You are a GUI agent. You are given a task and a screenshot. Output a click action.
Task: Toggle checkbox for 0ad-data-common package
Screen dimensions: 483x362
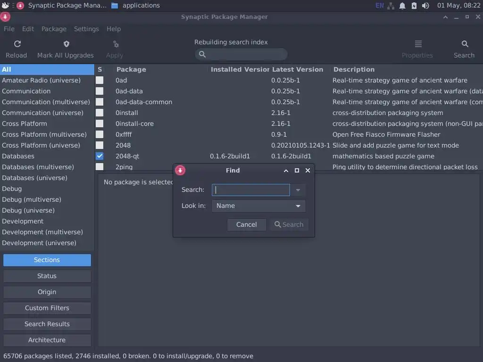tap(100, 102)
